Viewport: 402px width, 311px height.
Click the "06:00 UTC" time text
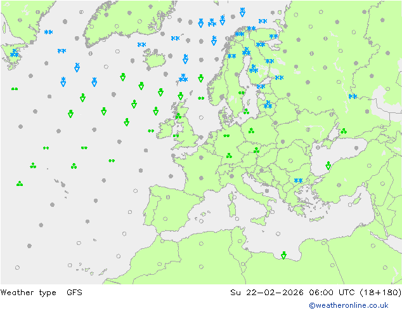(x=332, y=292)
